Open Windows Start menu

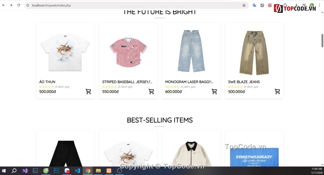[x=4, y=171]
